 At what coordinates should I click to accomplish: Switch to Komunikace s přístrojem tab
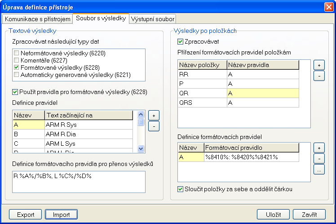pyautogui.click(x=38, y=19)
